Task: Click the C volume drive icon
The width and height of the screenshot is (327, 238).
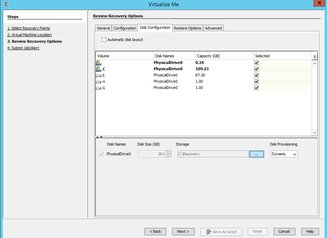Action: (98, 69)
